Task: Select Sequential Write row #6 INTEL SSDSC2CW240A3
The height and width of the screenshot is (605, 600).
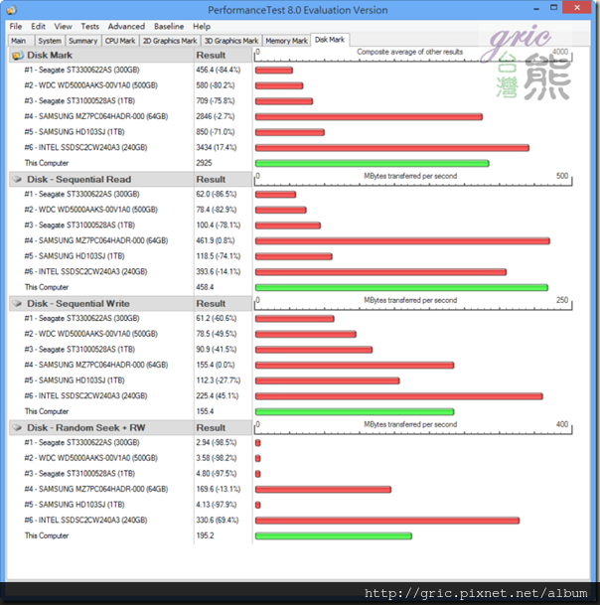Action: [x=85, y=395]
